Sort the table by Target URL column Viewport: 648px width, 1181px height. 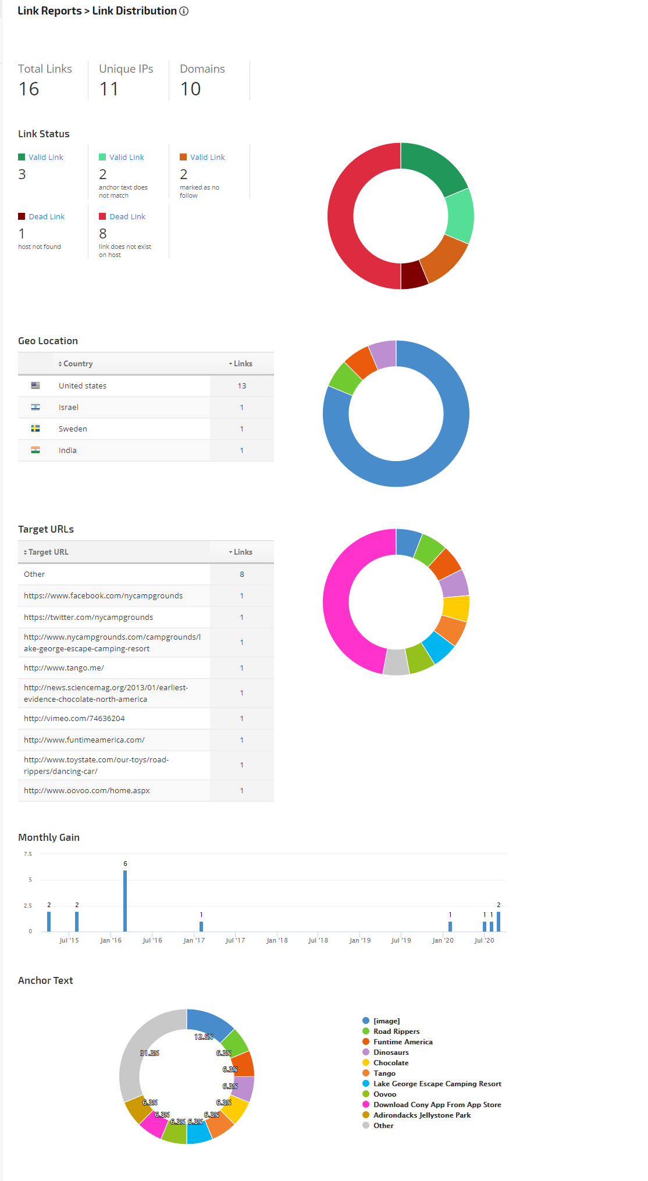(48, 552)
